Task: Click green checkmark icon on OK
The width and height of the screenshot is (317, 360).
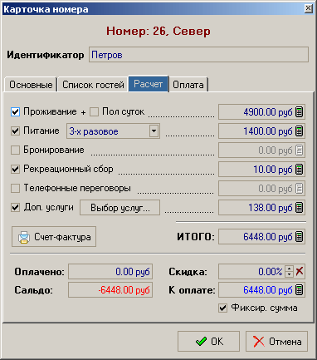Action: coord(201,342)
